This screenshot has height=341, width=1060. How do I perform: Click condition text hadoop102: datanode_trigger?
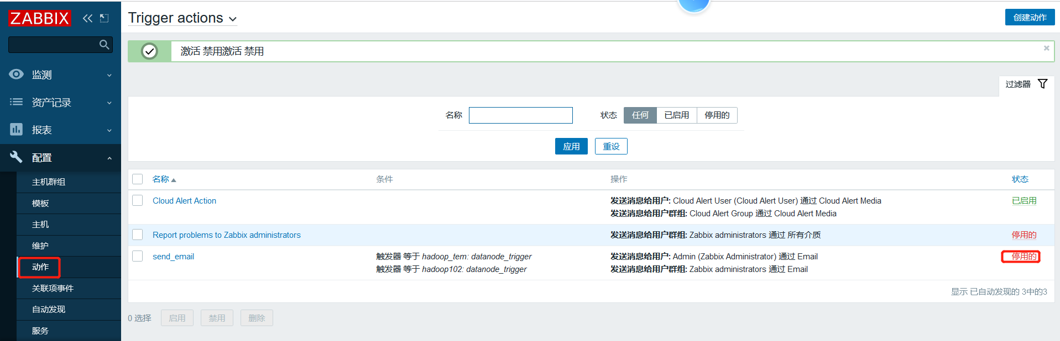point(474,269)
